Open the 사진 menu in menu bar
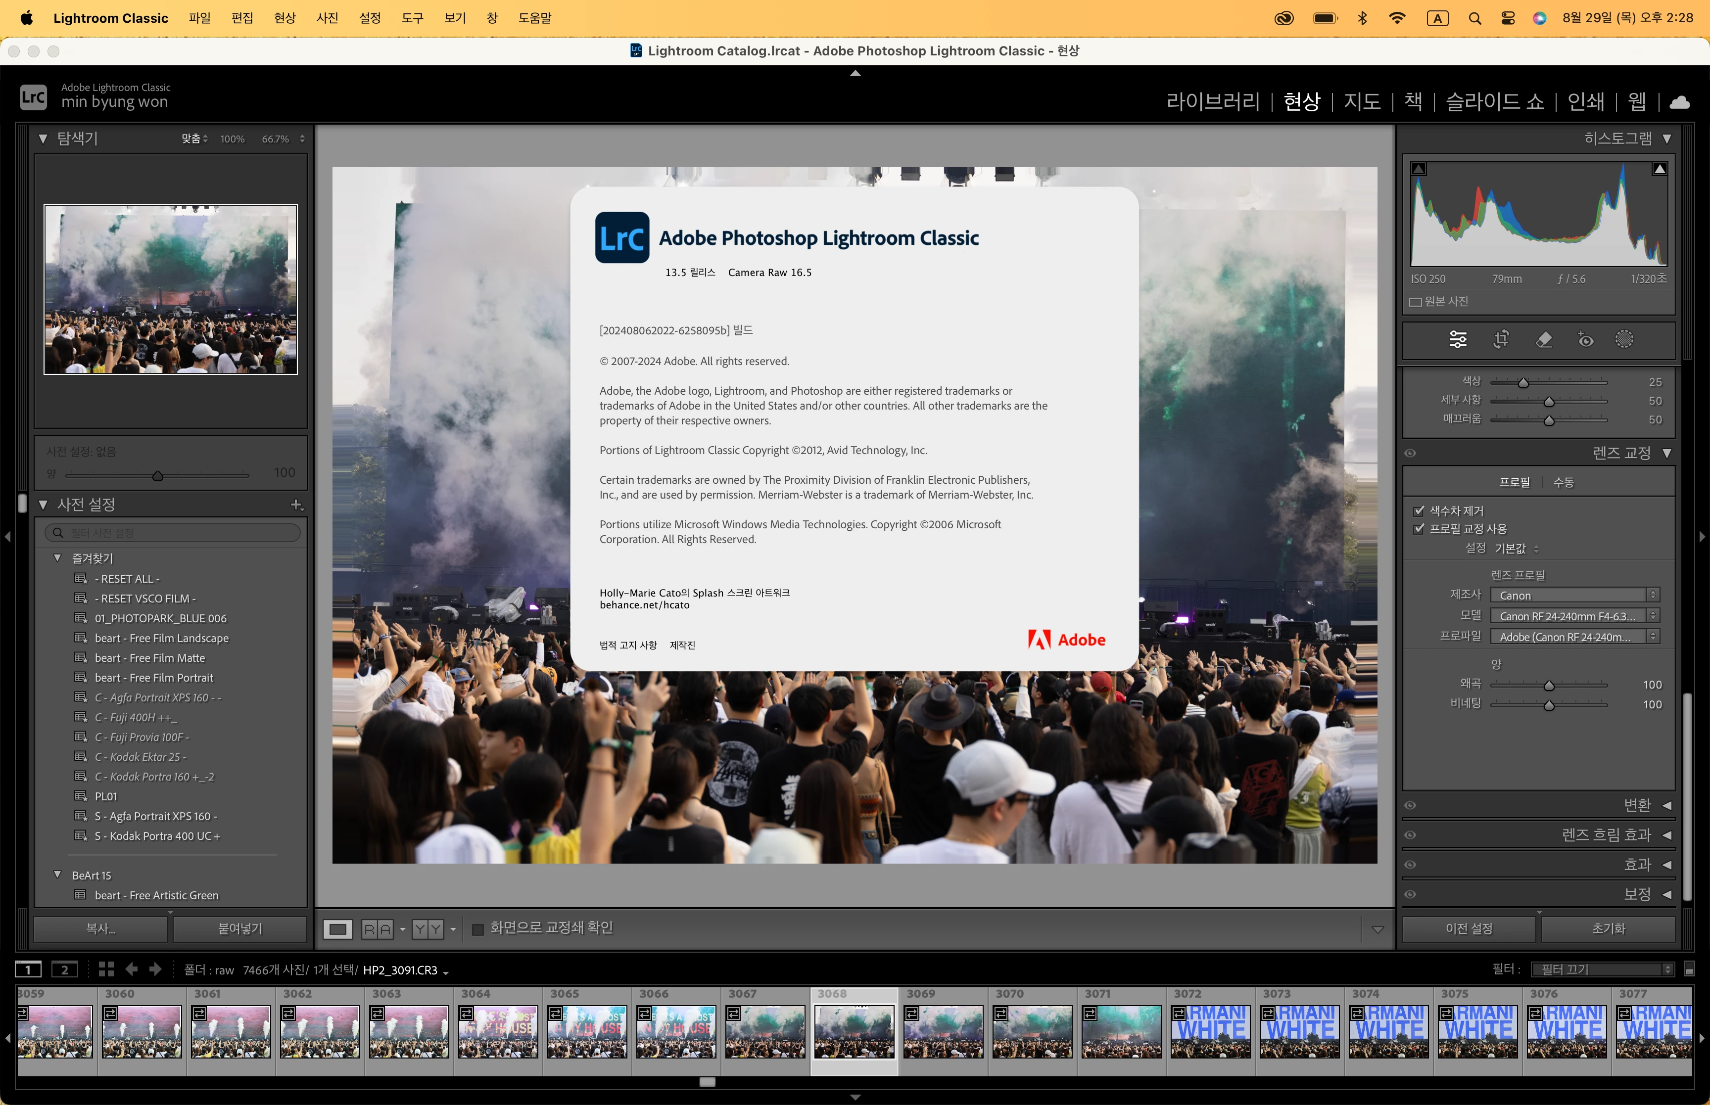 click(327, 18)
